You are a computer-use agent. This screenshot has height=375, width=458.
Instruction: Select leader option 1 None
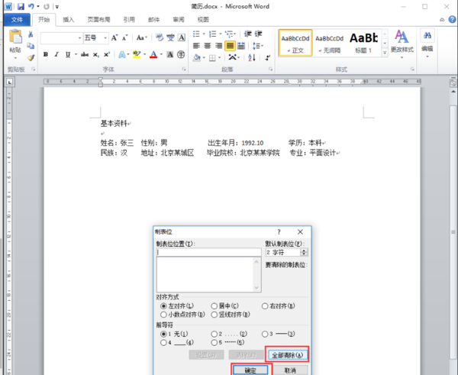pyautogui.click(x=163, y=334)
